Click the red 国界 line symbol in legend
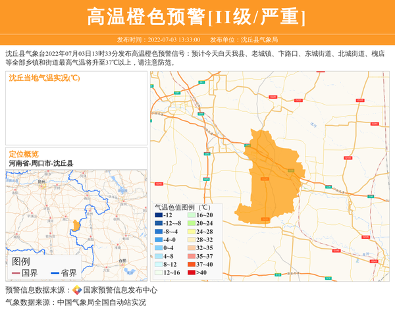The image size is (395, 310). pos(16,273)
